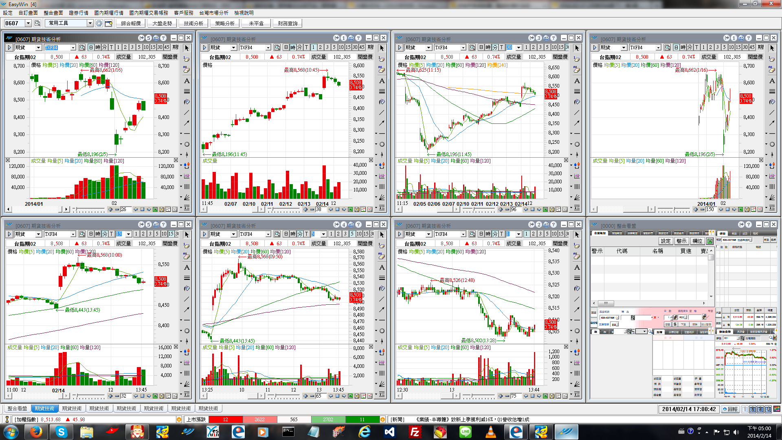Open interval dropdown showing 15 in fifth chart

[x=128, y=234]
